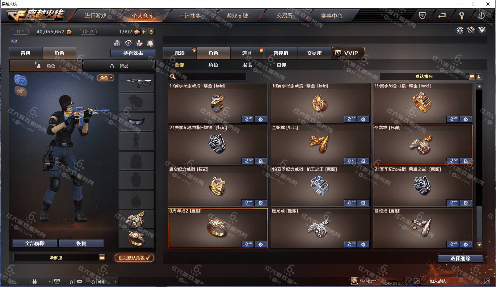
Task: Click the shield icon in top bar
Action: point(422,15)
